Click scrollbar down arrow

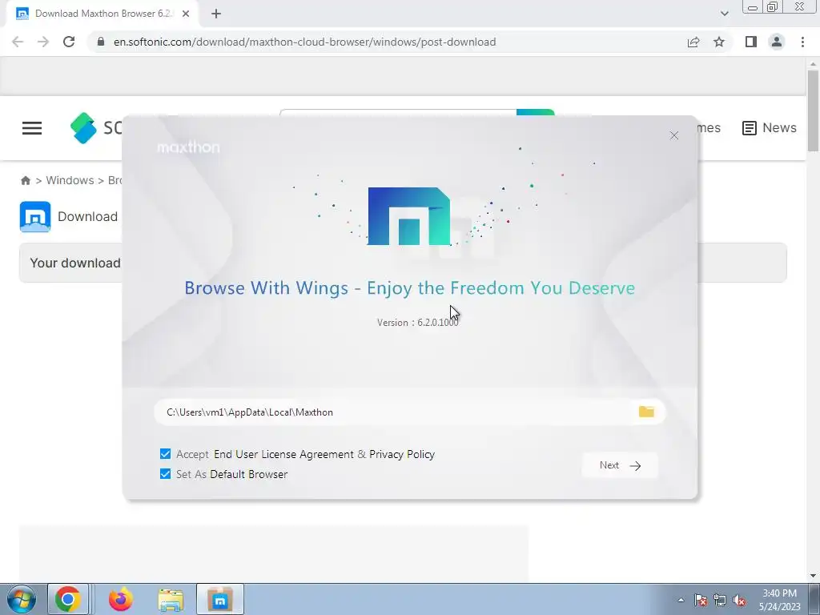813,576
